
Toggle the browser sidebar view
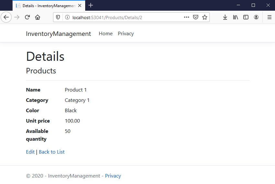[246, 17]
